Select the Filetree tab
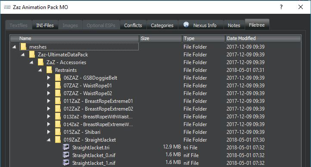 coord(257,25)
